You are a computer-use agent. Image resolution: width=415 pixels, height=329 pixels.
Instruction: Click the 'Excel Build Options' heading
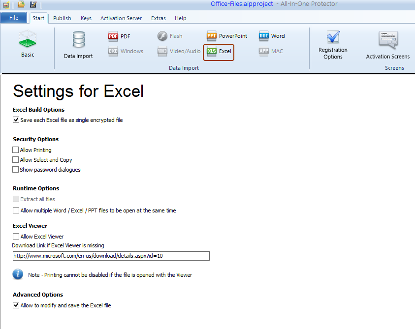(x=38, y=110)
